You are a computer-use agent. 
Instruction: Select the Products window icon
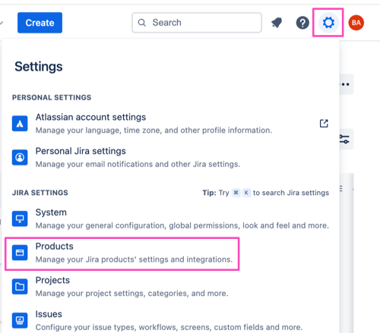click(x=20, y=253)
